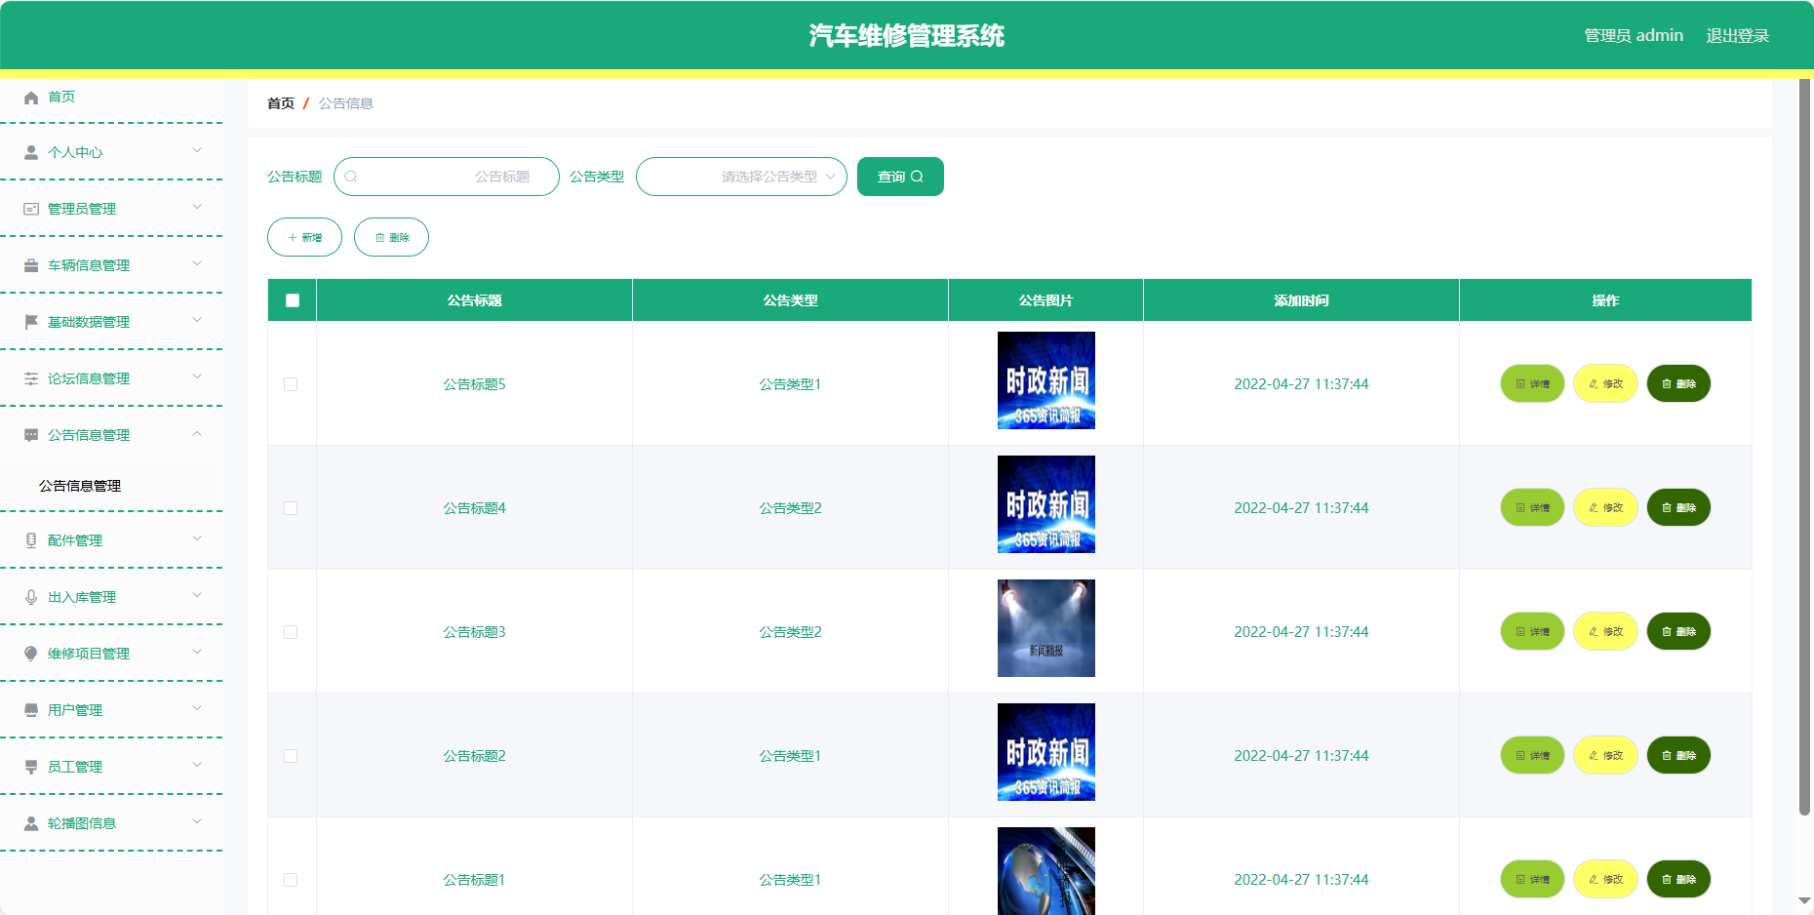
Task: Click the 新增 add button
Action: click(304, 237)
